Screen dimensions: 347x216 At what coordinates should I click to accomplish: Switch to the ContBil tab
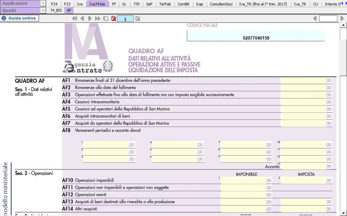click(183, 4)
